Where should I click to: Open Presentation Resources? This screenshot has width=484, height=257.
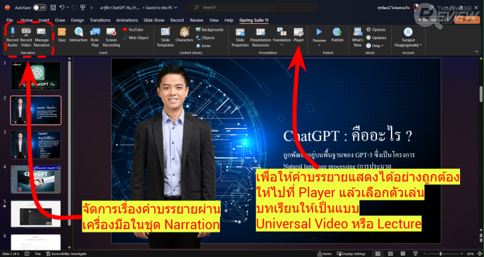click(261, 37)
